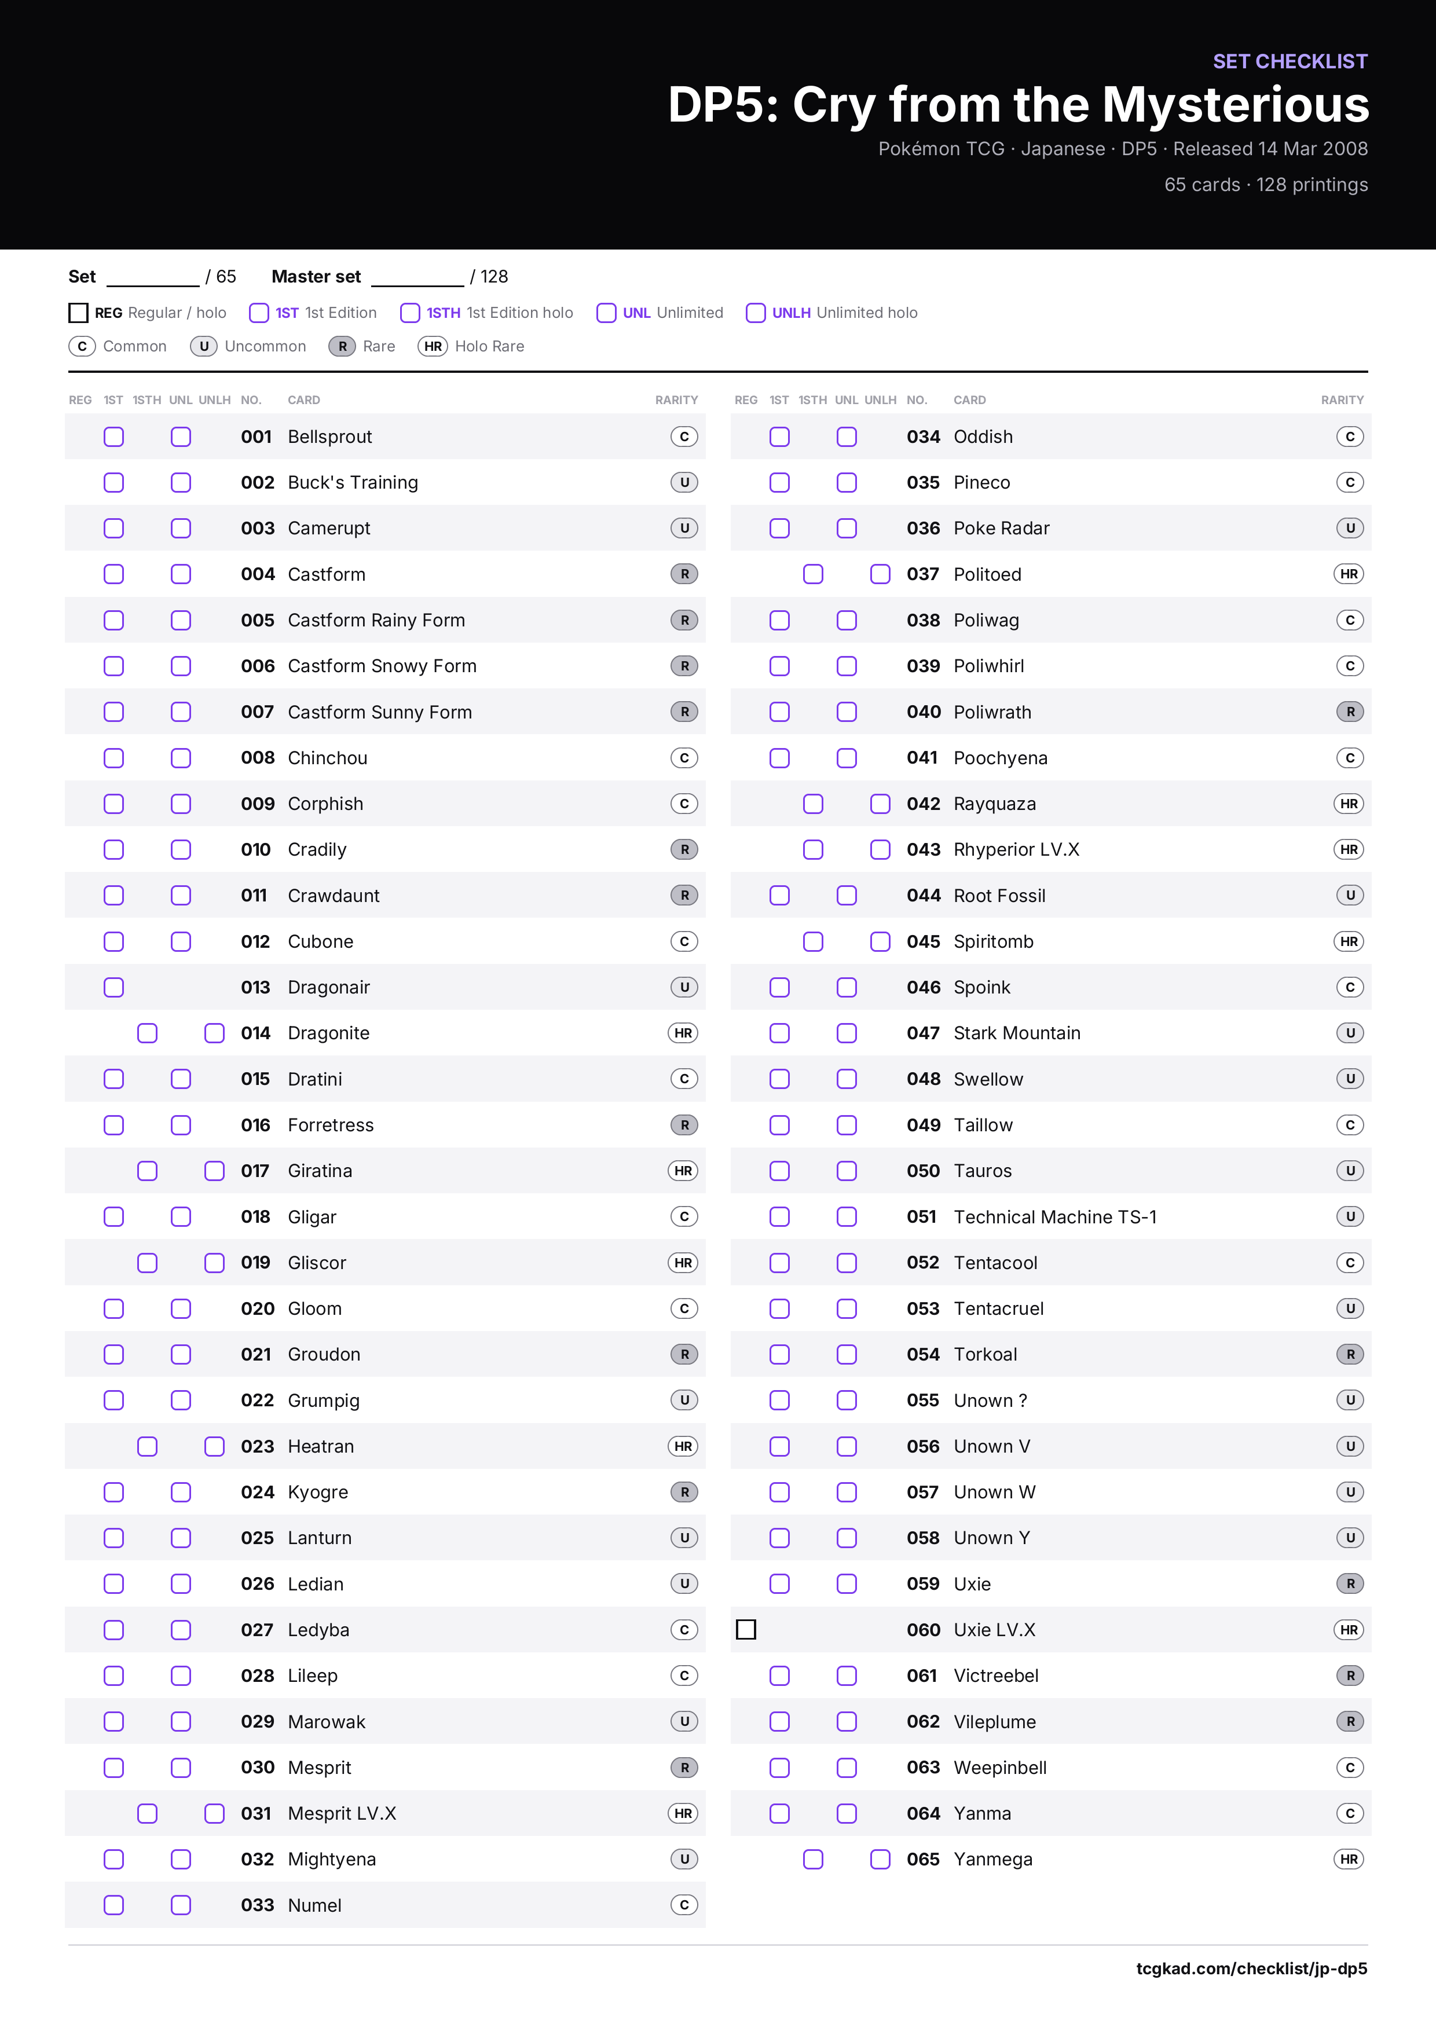Click the Uncommon icon in the rarity legend

click(x=203, y=346)
